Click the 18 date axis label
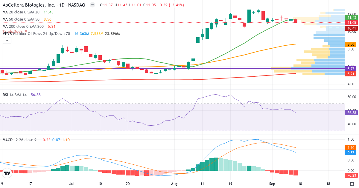Viewport: 359px width, 188px height. (x=328, y=184)
